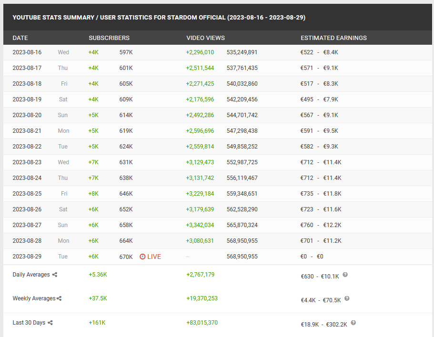
Task: Click the YouTube Stats Summary title heading
Action: tap(159, 18)
